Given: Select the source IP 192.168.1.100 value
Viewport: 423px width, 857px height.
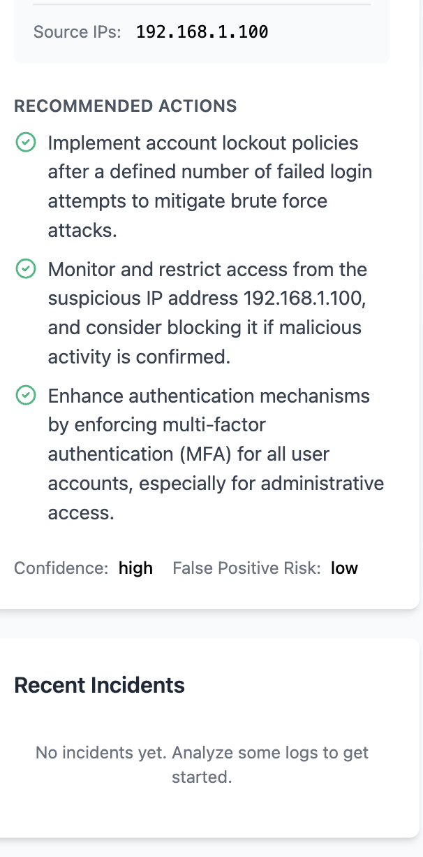Looking at the screenshot, I should point(202,31).
